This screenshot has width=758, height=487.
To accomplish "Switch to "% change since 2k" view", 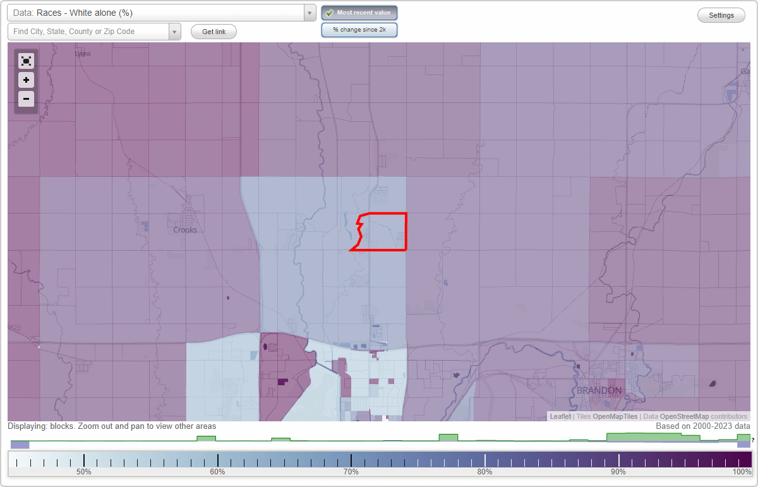I will pyautogui.click(x=359, y=29).
